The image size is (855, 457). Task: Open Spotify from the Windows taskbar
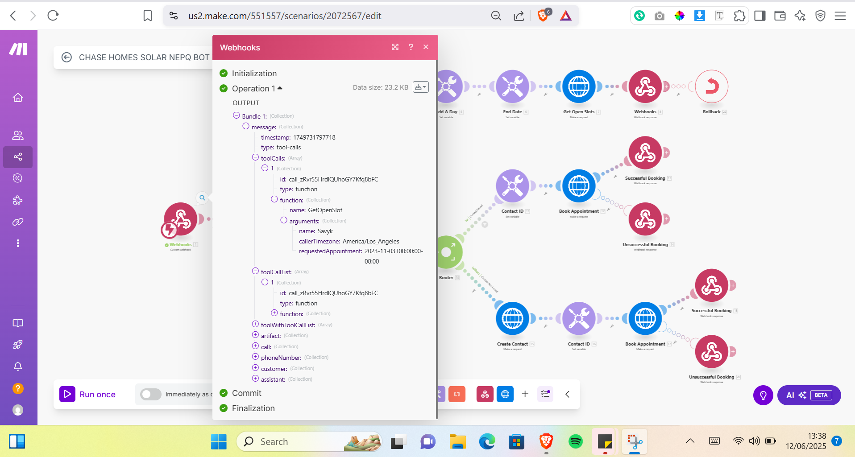point(576,441)
